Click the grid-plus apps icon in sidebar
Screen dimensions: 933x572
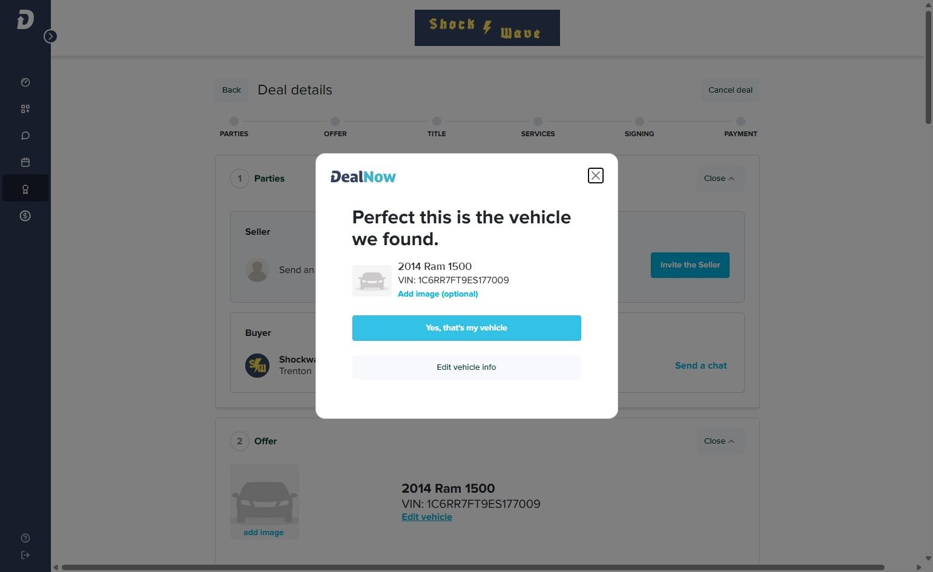point(25,109)
